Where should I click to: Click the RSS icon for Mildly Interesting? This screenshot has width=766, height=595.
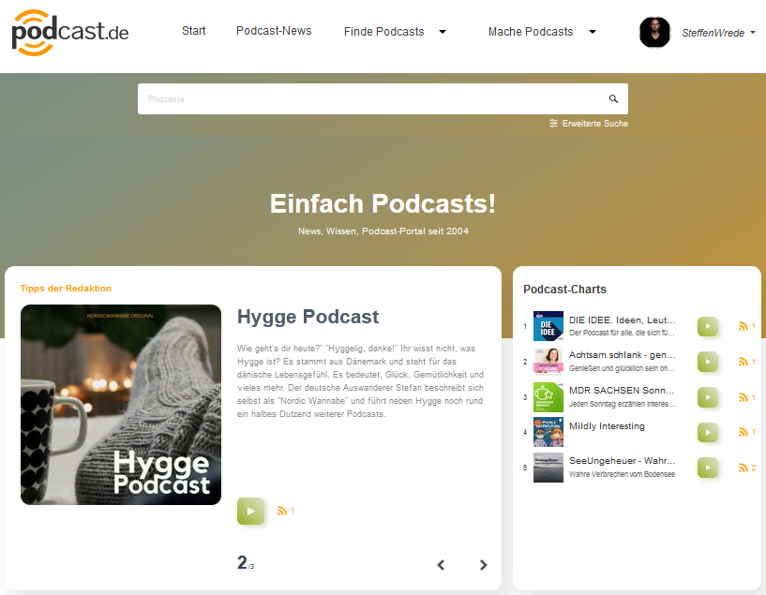743,432
